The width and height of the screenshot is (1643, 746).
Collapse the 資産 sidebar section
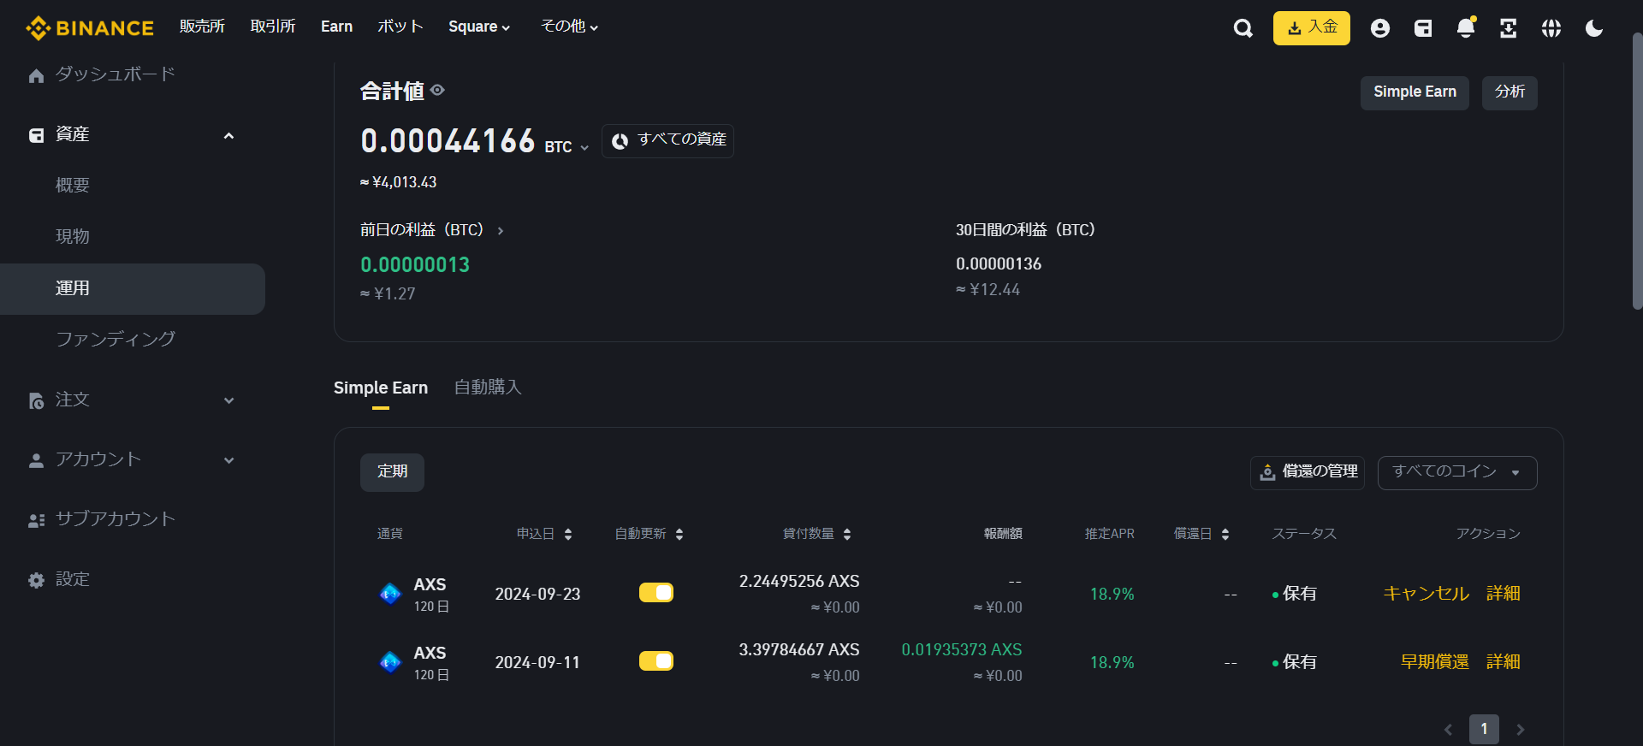coord(228,136)
